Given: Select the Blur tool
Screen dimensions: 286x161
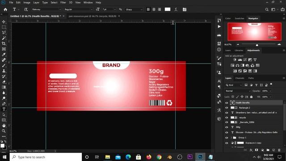Looking at the screenshot, I should click(x=4, y=93).
